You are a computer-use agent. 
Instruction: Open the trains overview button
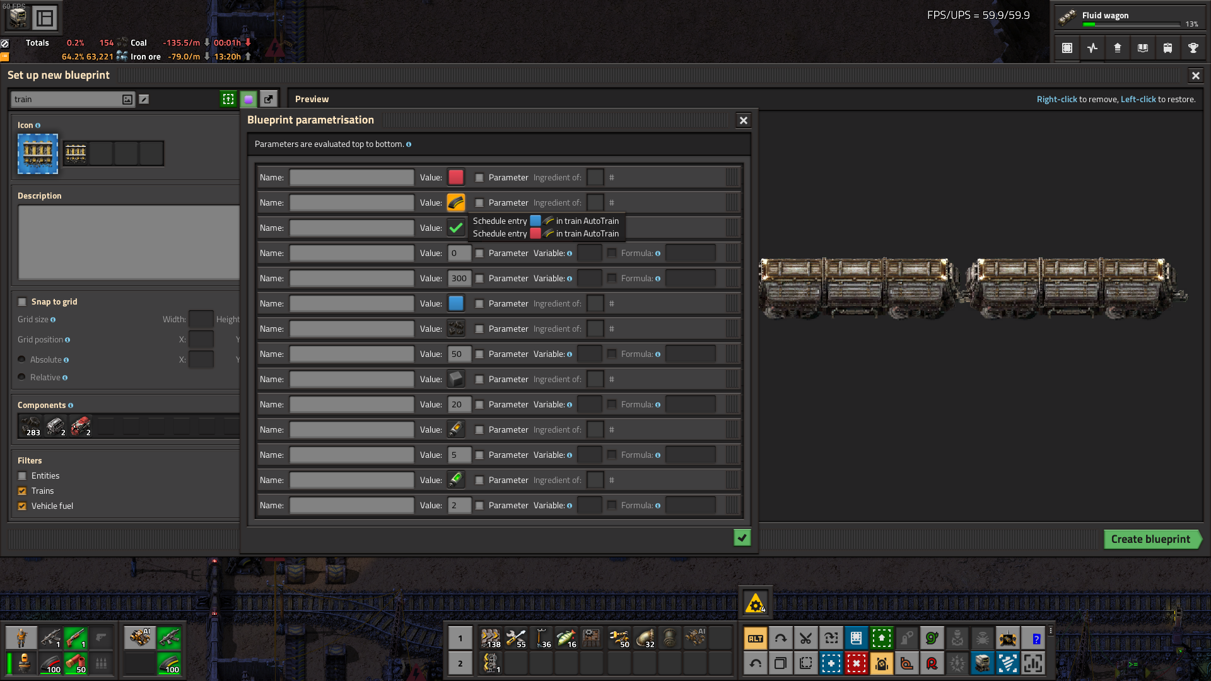[x=1168, y=48]
